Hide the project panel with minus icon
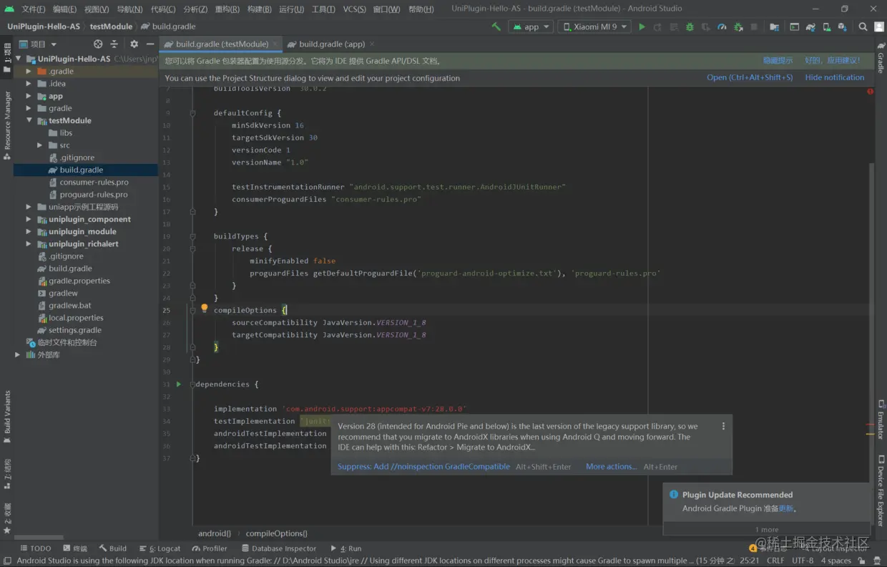 point(150,44)
